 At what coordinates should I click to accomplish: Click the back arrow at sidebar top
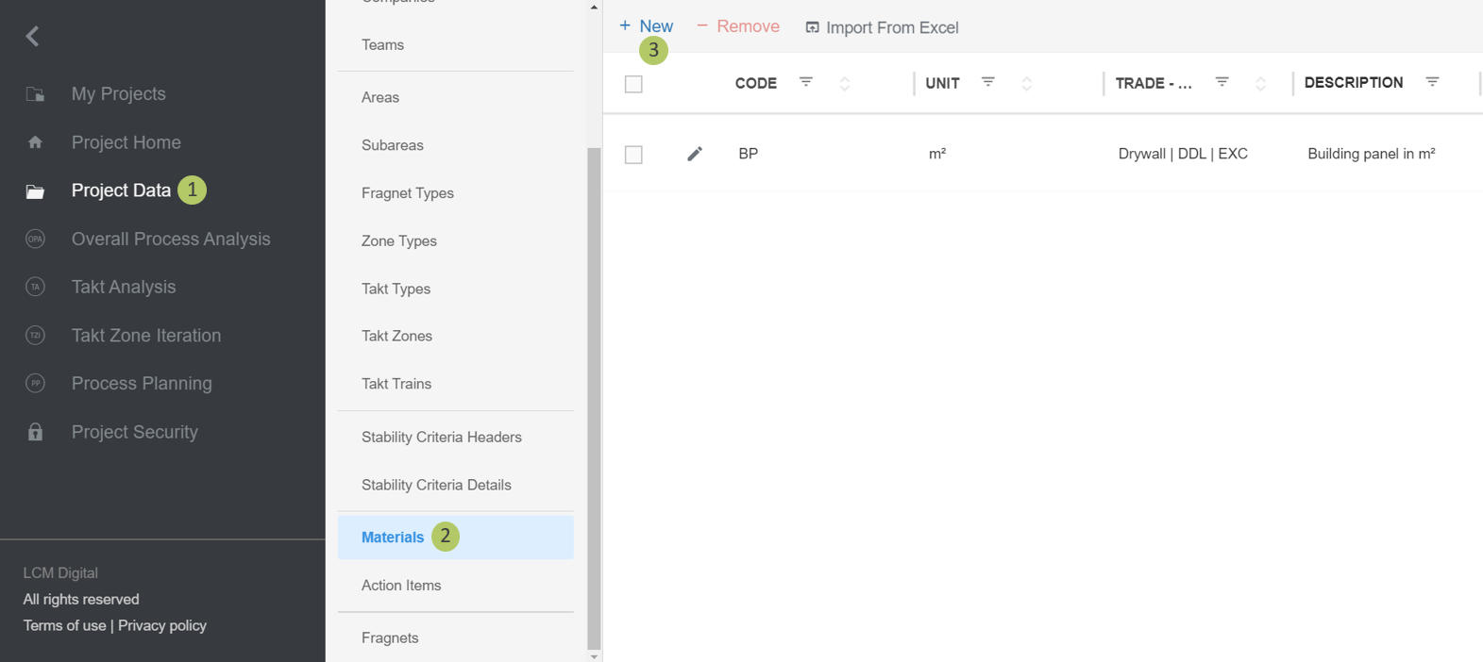coord(32,37)
